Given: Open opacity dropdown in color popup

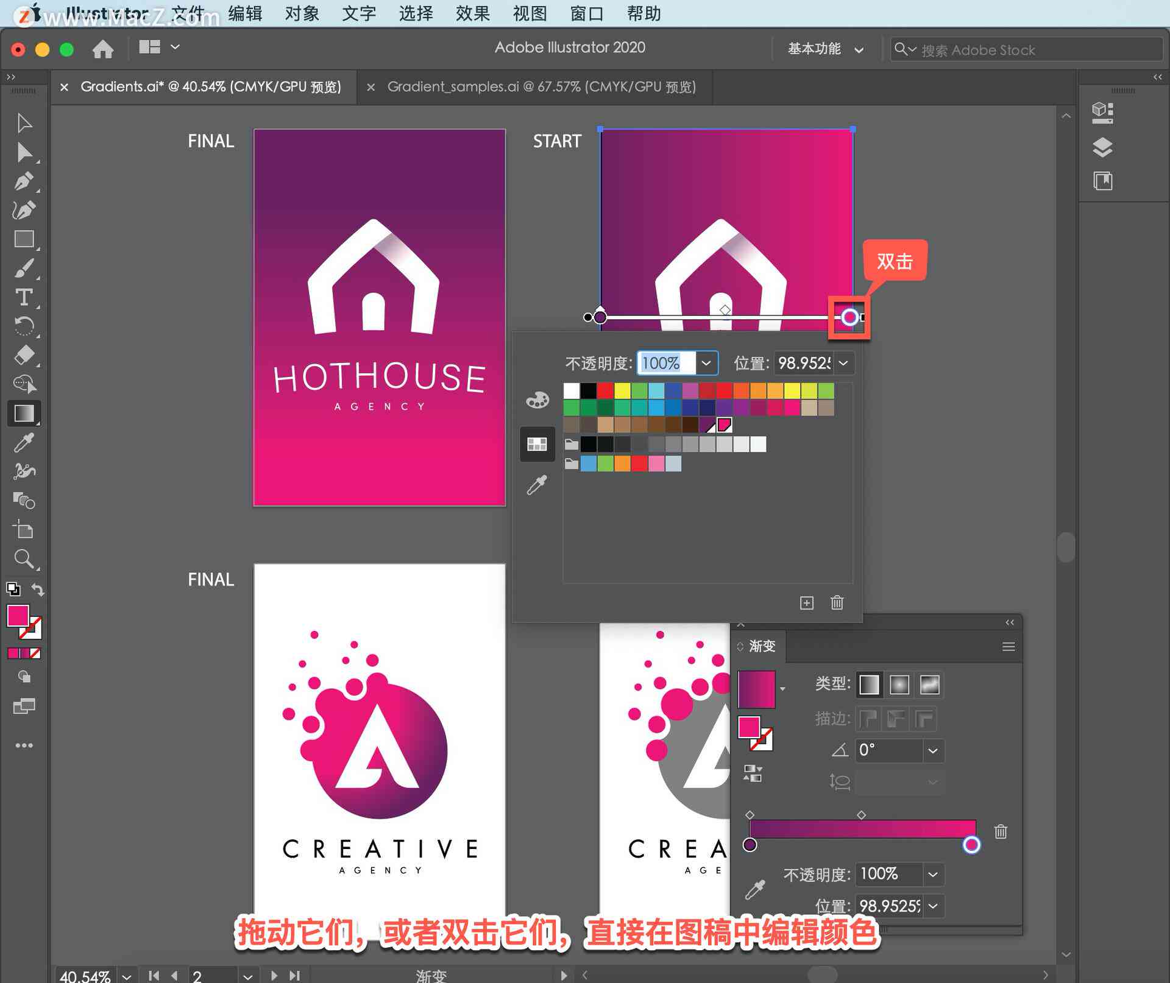Looking at the screenshot, I should (x=706, y=363).
